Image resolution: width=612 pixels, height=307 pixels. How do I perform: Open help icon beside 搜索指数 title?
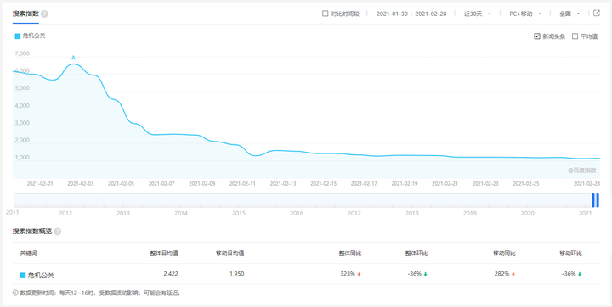pos(44,14)
